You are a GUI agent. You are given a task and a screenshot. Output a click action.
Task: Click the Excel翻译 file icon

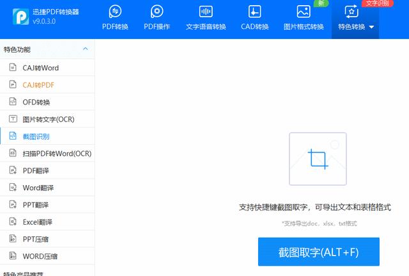coord(13,222)
